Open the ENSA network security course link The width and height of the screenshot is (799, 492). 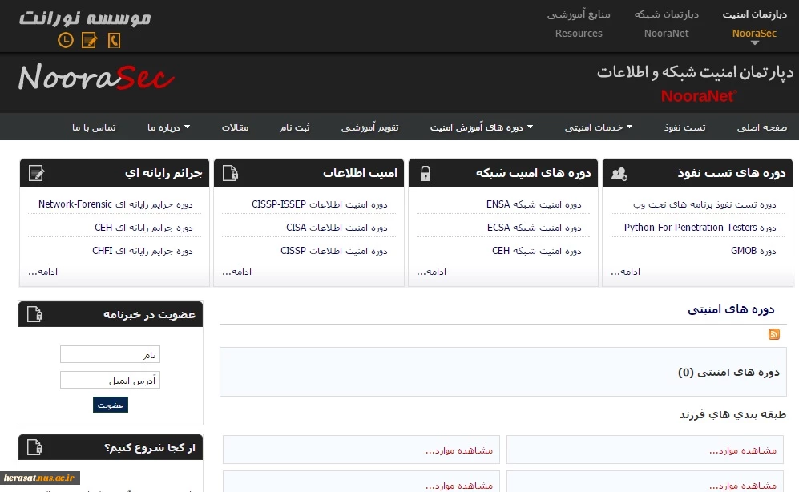click(x=534, y=204)
